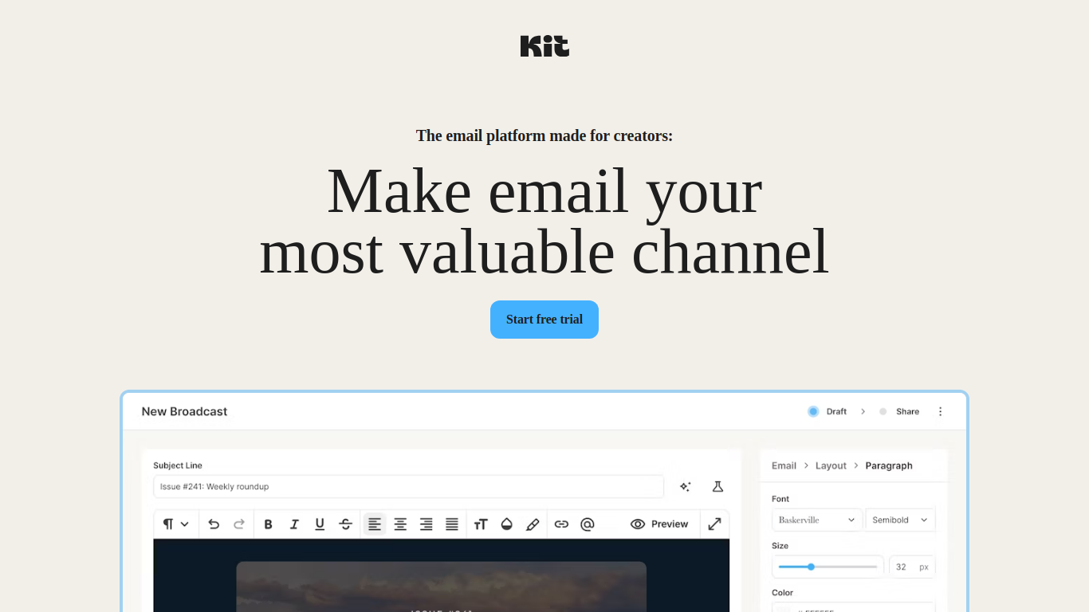Align text left

point(375,524)
